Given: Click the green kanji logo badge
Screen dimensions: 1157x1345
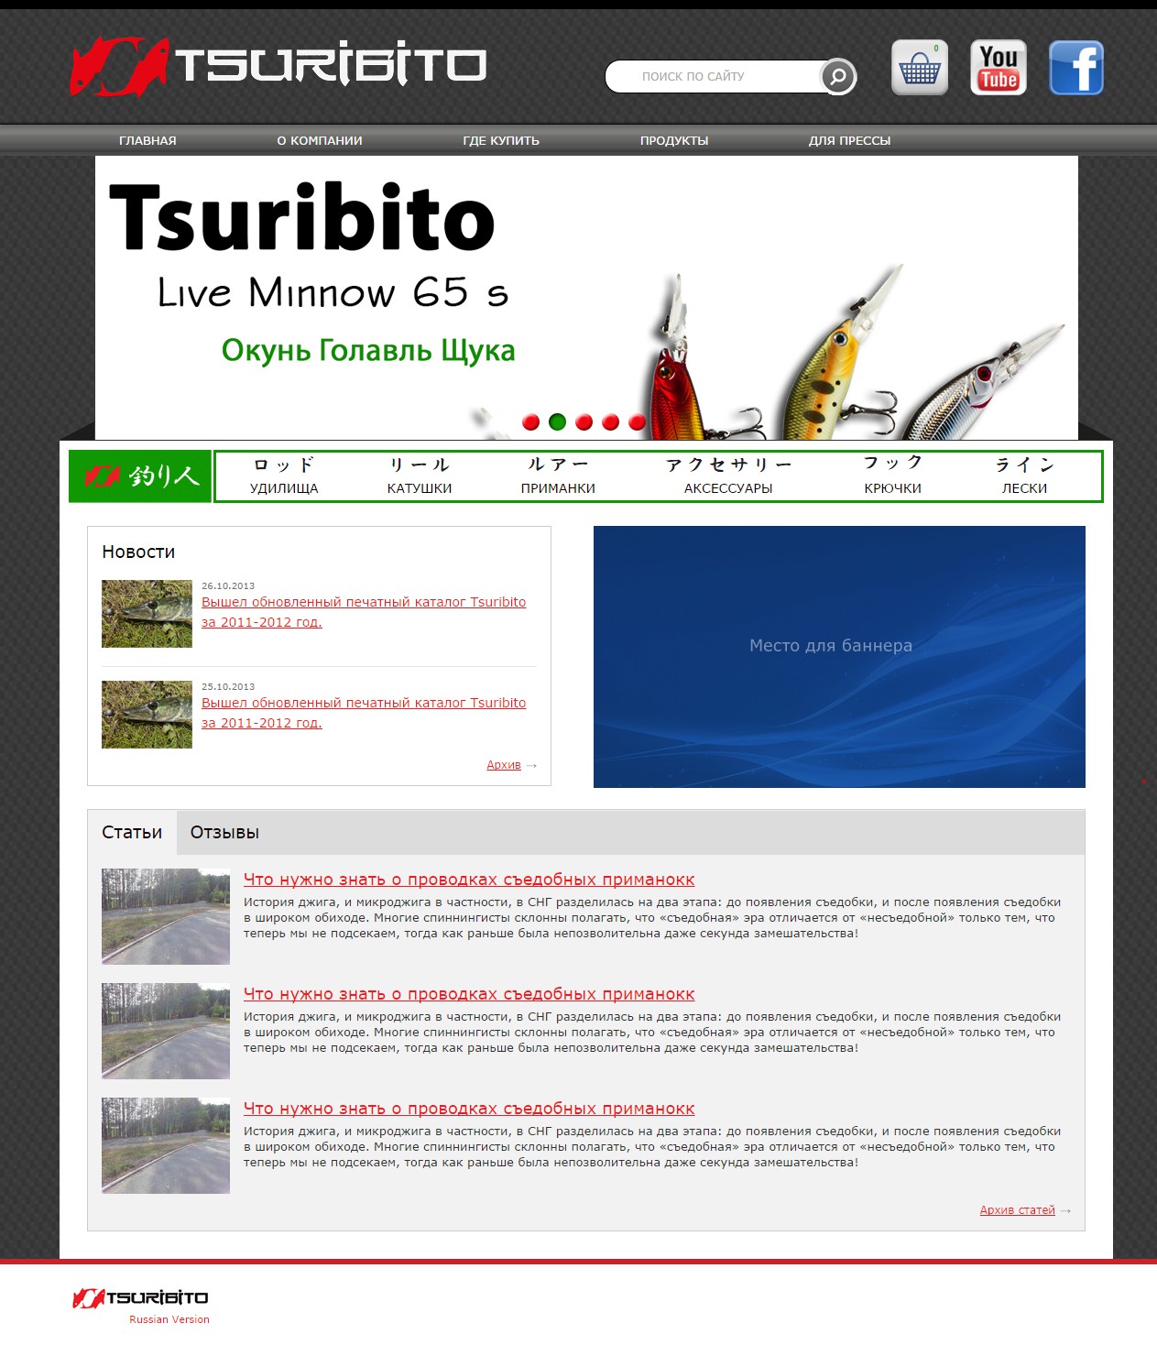Looking at the screenshot, I should (140, 476).
